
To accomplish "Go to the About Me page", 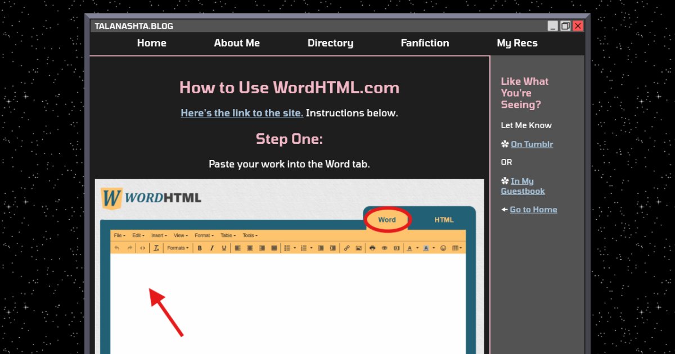I will tap(237, 43).
